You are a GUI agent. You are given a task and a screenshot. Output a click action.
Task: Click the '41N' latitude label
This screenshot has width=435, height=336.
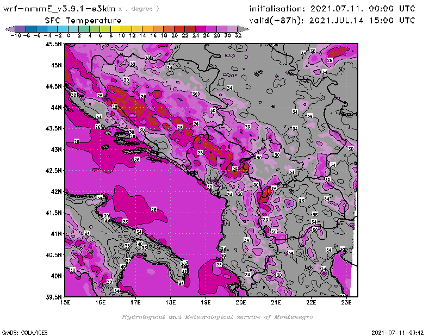point(56,234)
